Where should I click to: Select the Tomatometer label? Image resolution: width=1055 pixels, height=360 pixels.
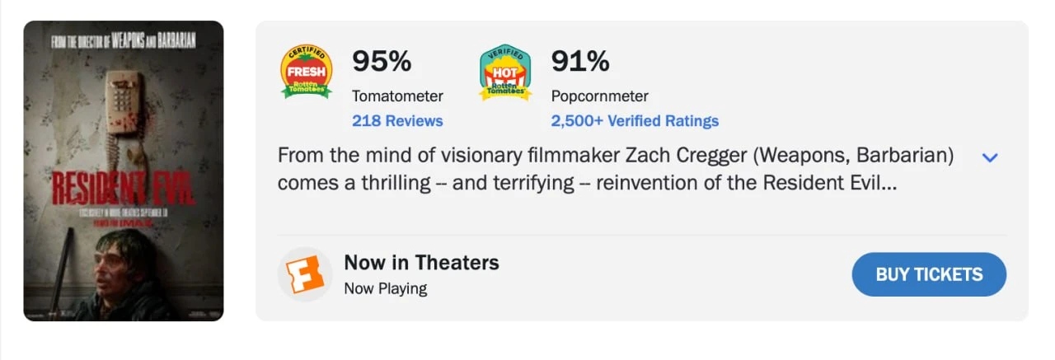pyautogui.click(x=397, y=96)
